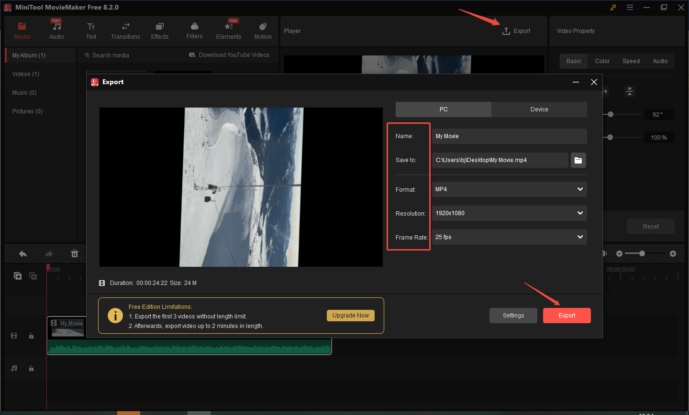Click the redo arrow above timeline
The image size is (689, 415).
pos(48,254)
